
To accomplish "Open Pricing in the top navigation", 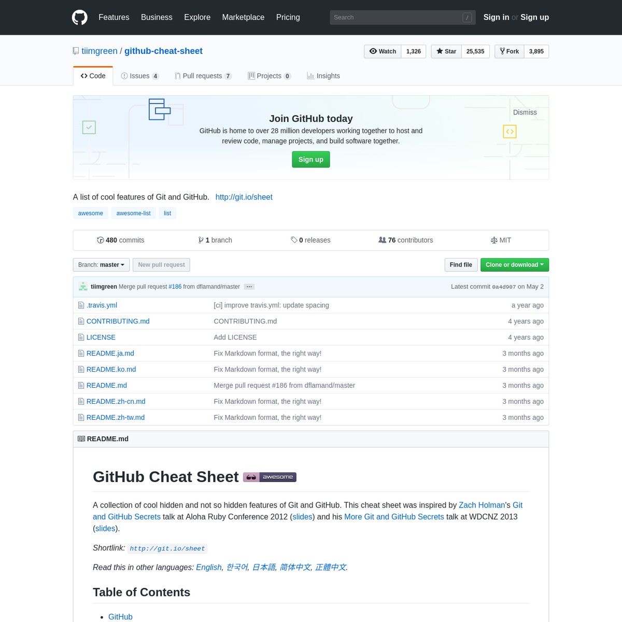I will pos(288,17).
